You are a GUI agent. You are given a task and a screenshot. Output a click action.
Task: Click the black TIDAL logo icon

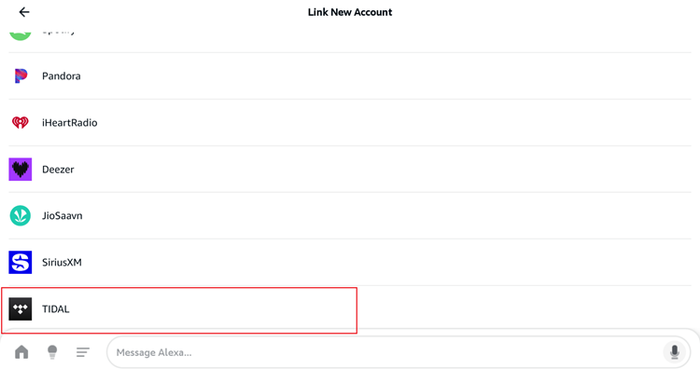pyautogui.click(x=21, y=308)
